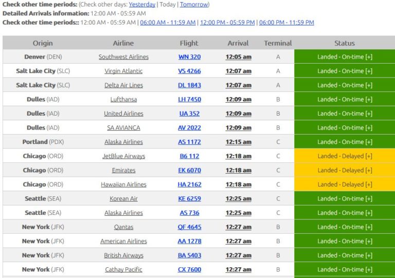Click the Origin column header
Image resolution: width=395 pixels, height=278 pixels.
(x=43, y=43)
